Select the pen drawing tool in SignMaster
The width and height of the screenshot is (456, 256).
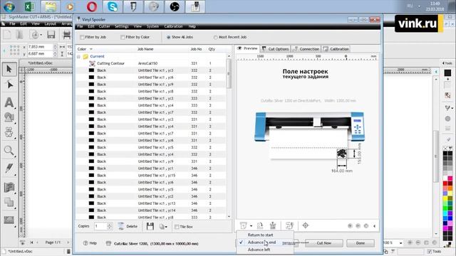(9, 168)
